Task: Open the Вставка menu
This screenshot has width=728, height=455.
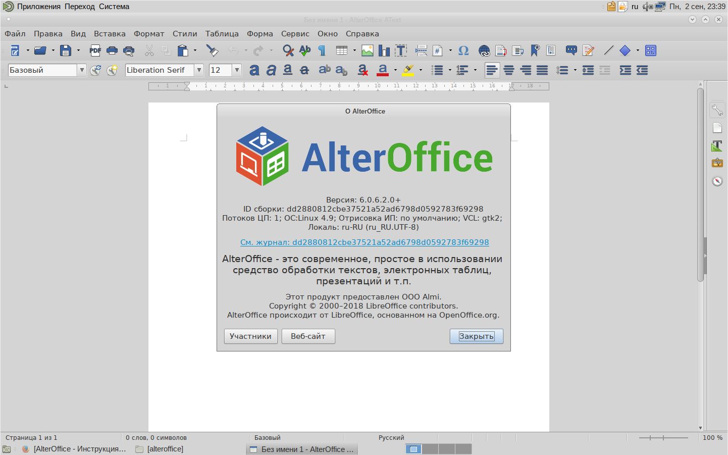Action: click(110, 34)
